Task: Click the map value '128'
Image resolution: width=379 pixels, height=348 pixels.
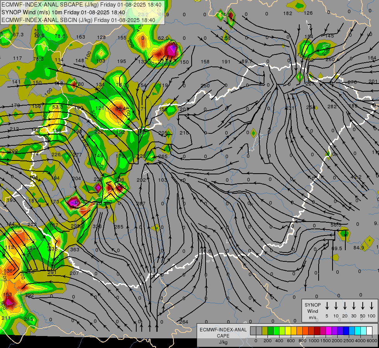Action: (101, 37)
